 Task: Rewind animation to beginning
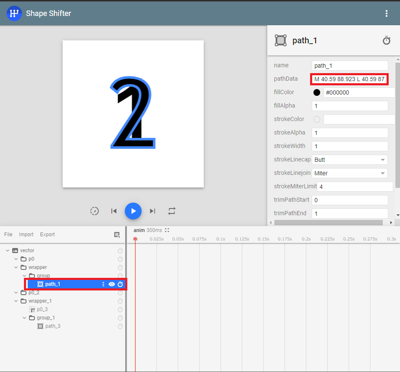[114, 211]
